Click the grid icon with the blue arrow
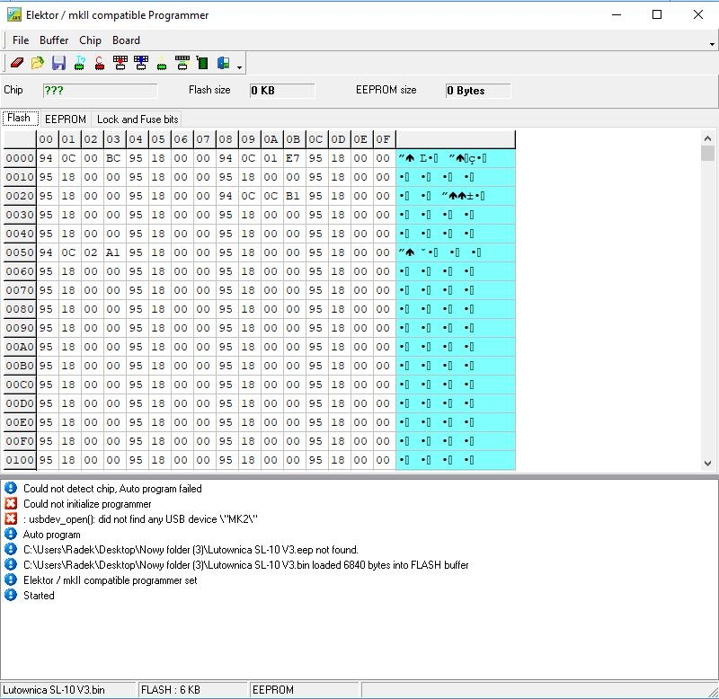 click(140, 63)
